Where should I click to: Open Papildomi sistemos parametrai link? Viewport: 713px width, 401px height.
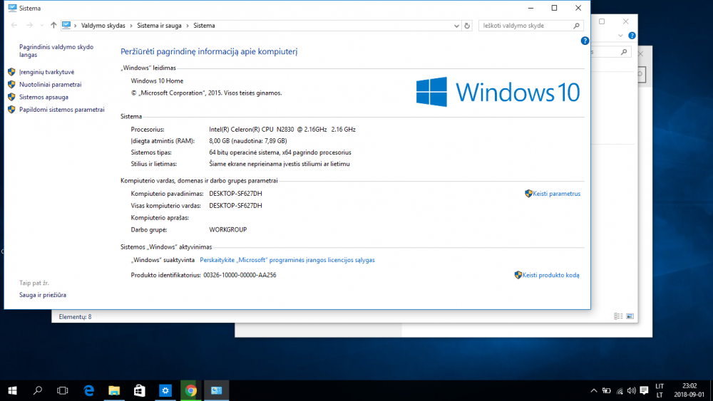click(62, 110)
